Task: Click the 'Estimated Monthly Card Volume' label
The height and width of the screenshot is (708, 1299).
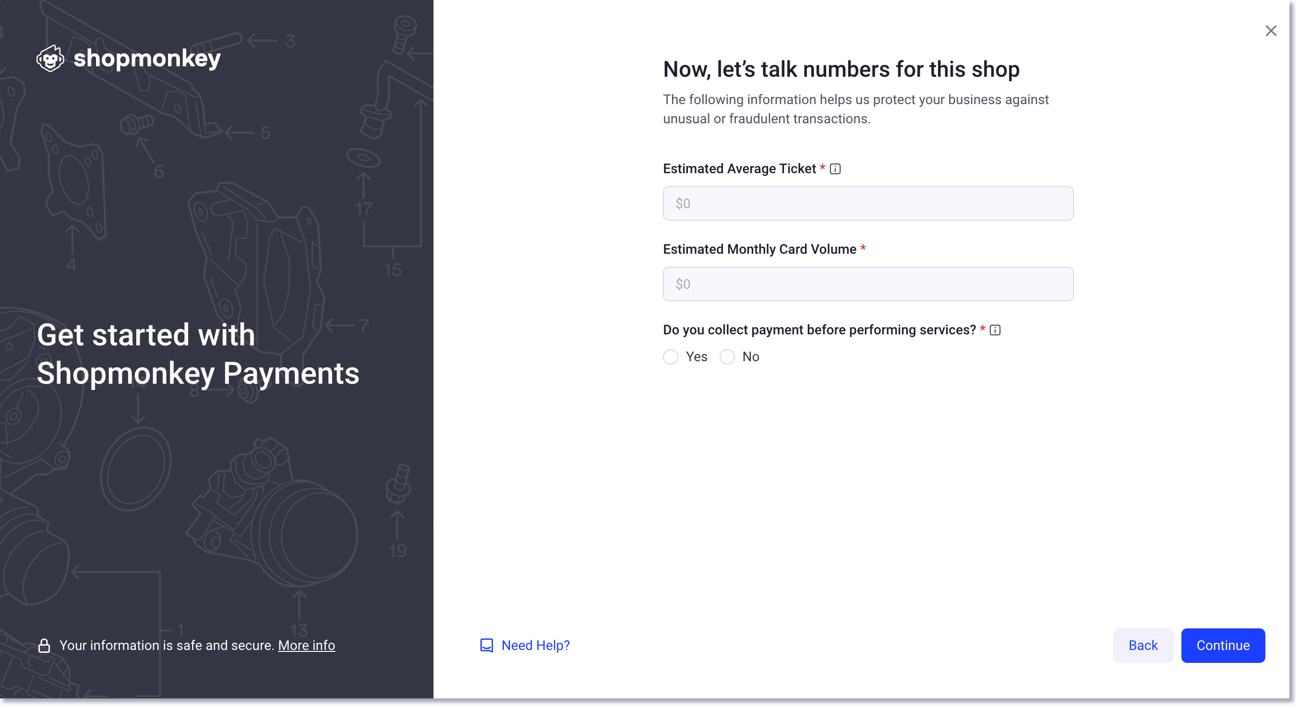Action: [x=759, y=249]
